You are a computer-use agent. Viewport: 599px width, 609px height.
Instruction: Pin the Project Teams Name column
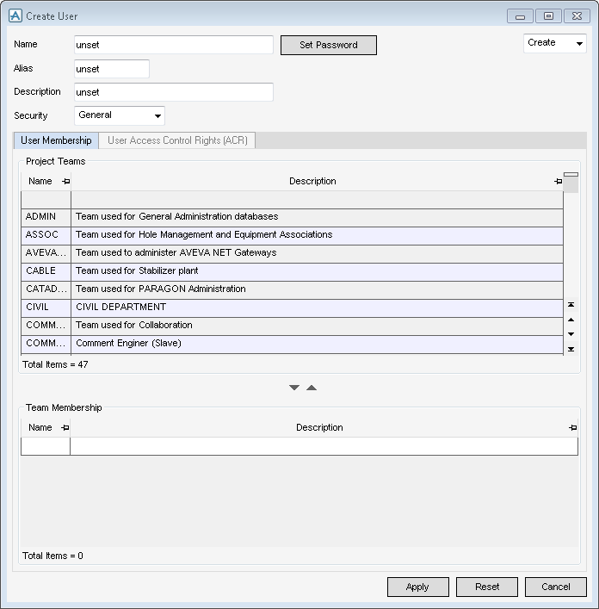[x=65, y=182]
